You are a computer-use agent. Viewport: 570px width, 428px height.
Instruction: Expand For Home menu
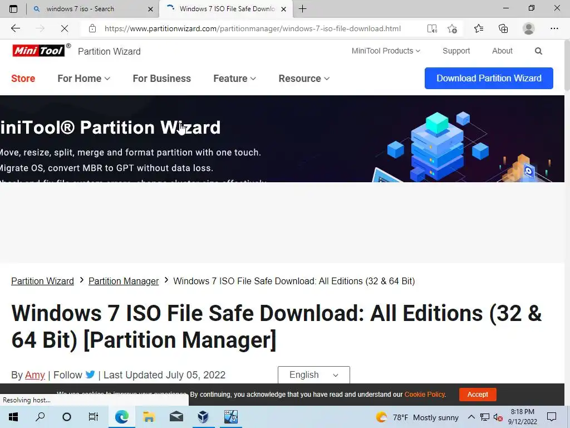click(83, 78)
